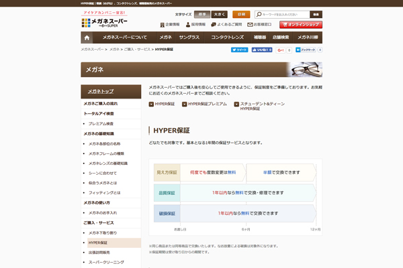The height and width of the screenshot is (268, 403).
Task: Open コンタクトレンズ nav menu item
Action: coord(227,38)
